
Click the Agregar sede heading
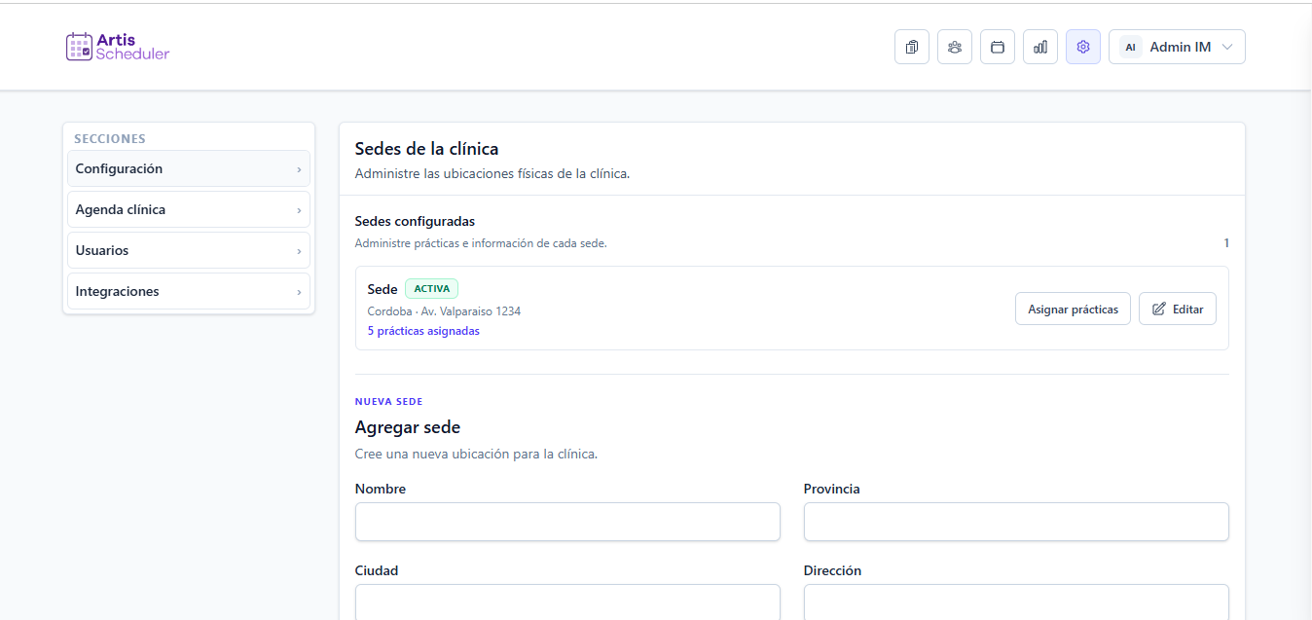[408, 427]
